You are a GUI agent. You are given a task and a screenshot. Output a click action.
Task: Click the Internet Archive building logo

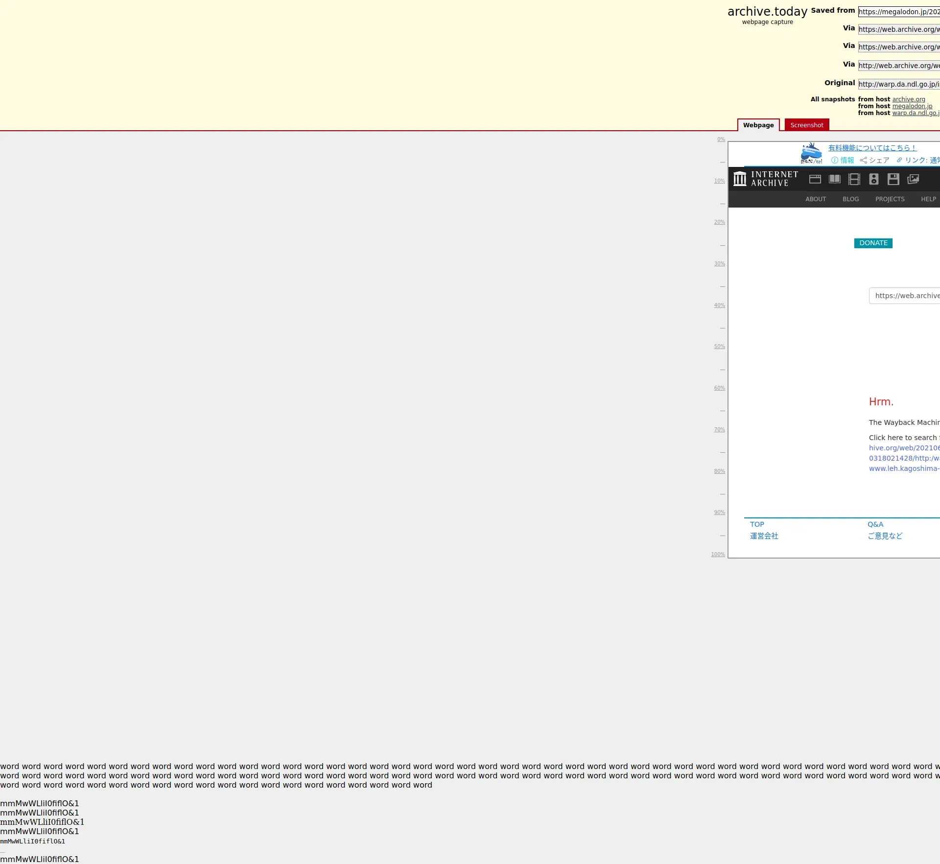point(740,179)
